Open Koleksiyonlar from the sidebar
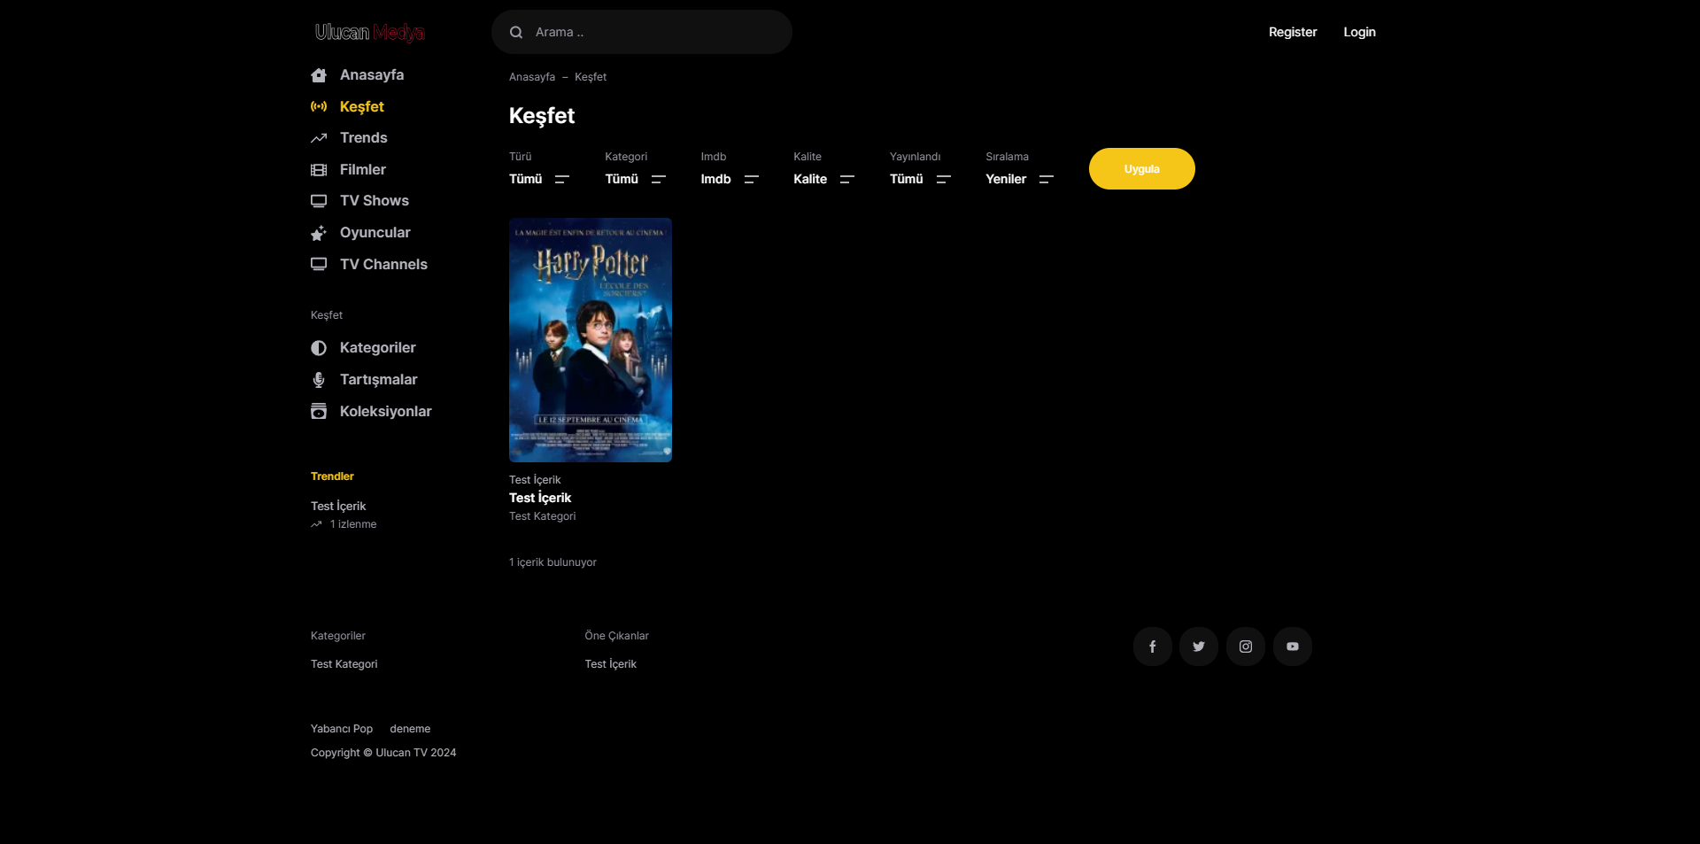1700x844 pixels. click(x=386, y=411)
